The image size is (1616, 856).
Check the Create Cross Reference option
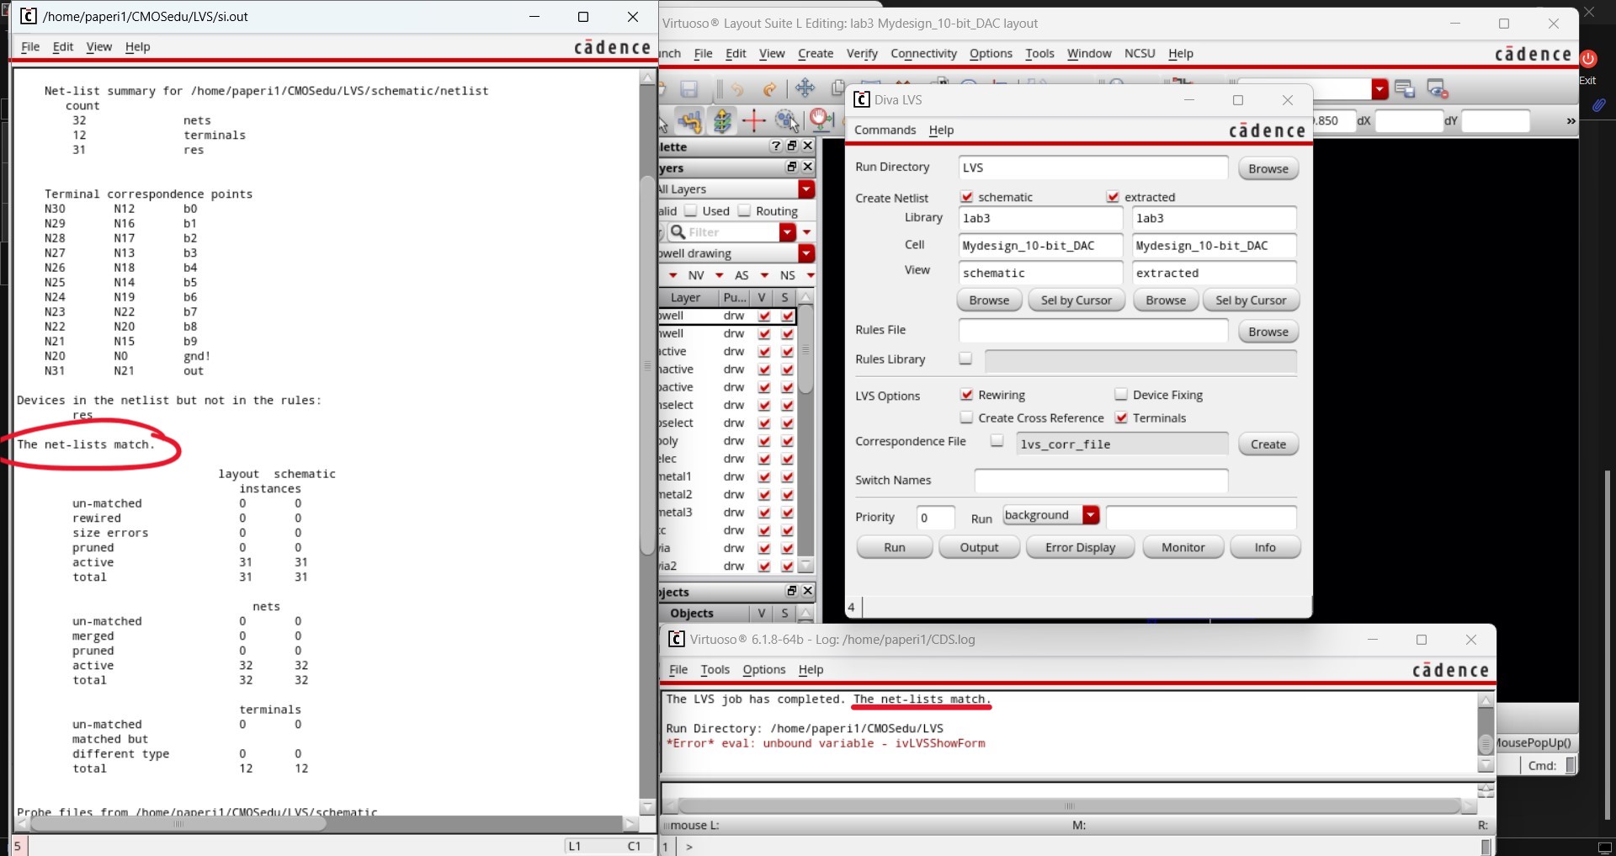[x=966, y=417]
